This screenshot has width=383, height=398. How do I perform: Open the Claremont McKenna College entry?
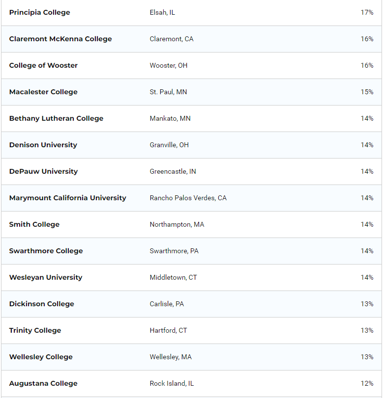click(60, 39)
